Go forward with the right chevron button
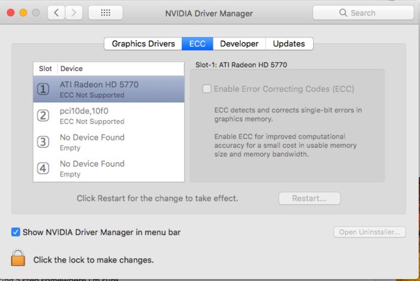Image resolution: width=420 pixels, height=281 pixels. 74,12
